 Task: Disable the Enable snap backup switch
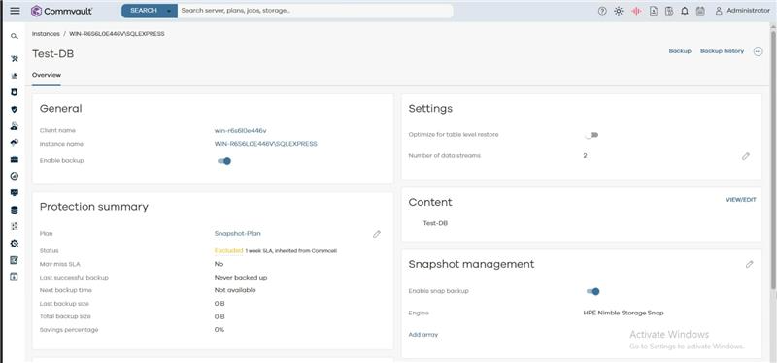[x=593, y=292]
